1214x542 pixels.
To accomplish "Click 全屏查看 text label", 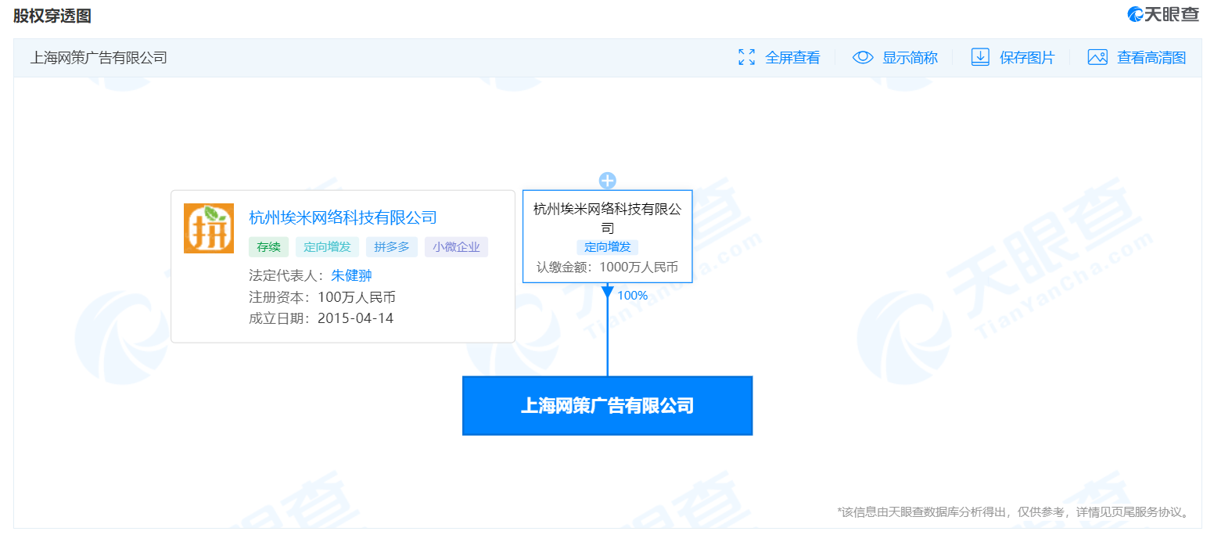I will point(792,57).
